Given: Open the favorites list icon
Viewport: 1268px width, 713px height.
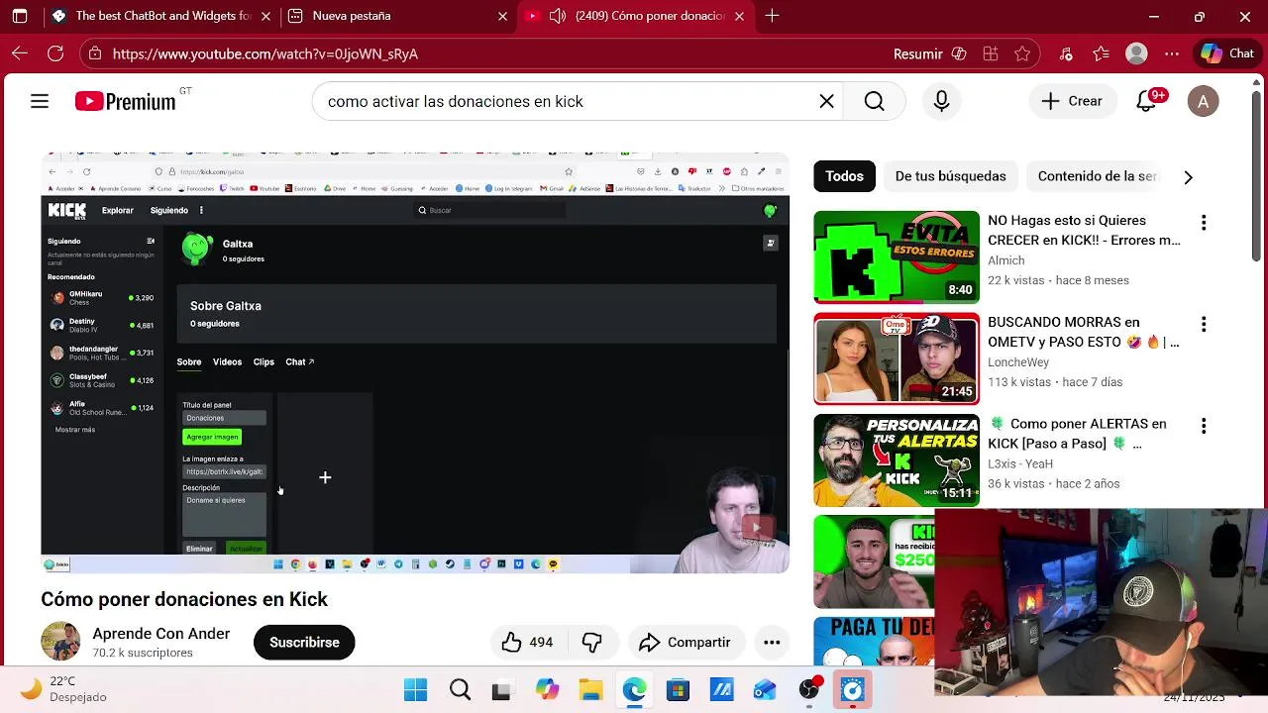Looking at the screenshot, I should (1101, 54).
